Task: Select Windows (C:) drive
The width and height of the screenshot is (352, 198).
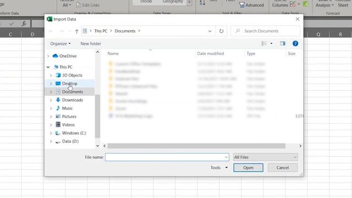Action: click(x=74, y=133)
